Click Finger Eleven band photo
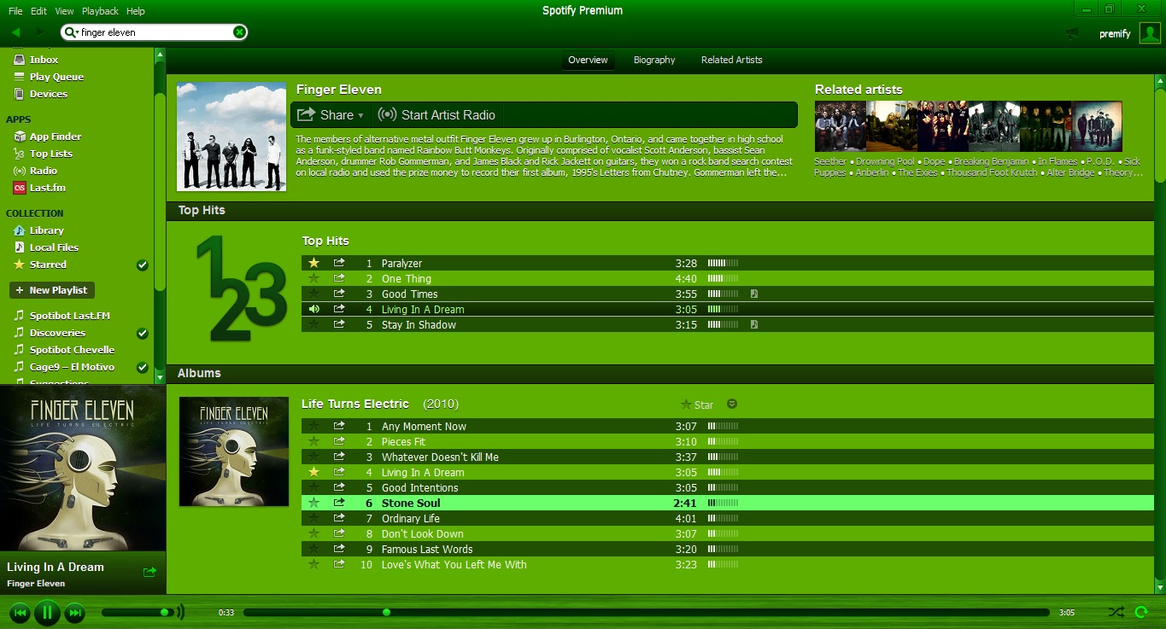The width and height of the screenshot is (1166, 629). pos(231,137)
